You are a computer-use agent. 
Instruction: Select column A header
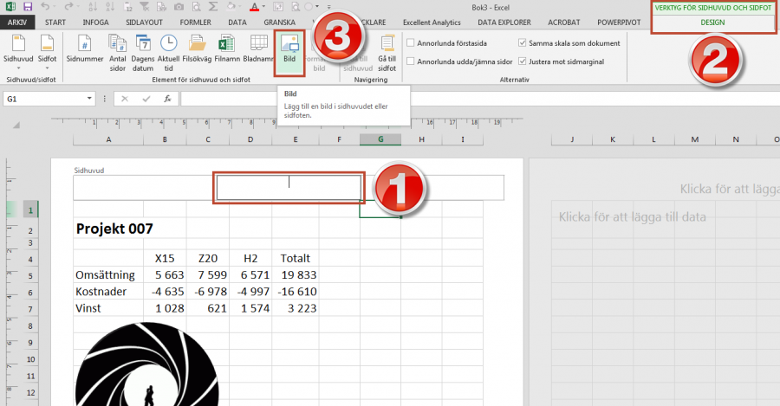click(108, 139)
